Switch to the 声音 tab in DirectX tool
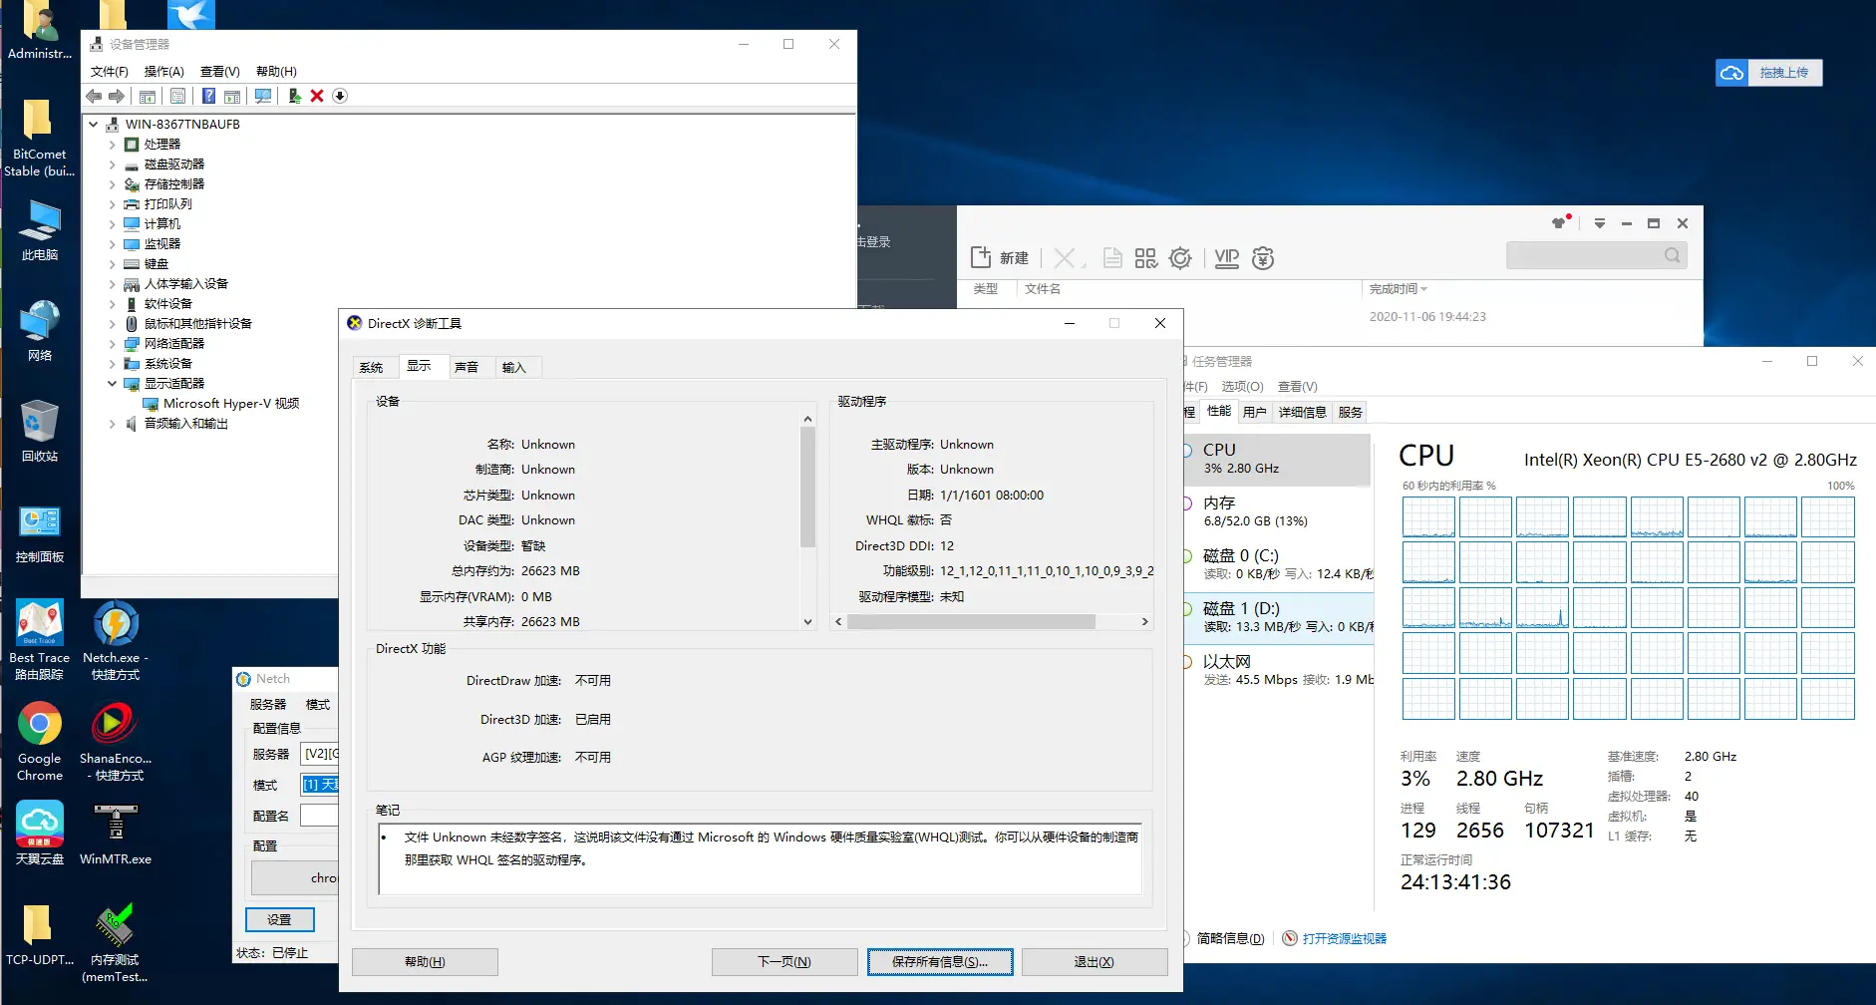 (x=467, y=367)
